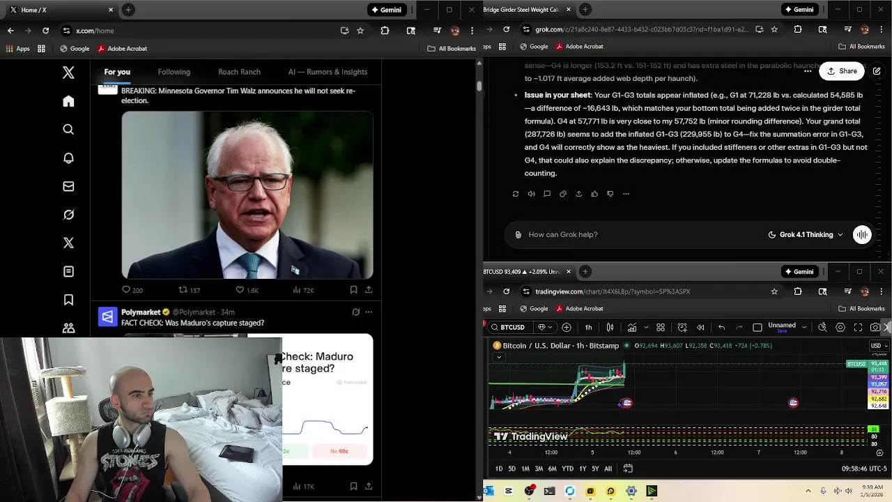
Task: Open Communities in X sidebar
Action: pyautogui.click(x=68, y=328)
